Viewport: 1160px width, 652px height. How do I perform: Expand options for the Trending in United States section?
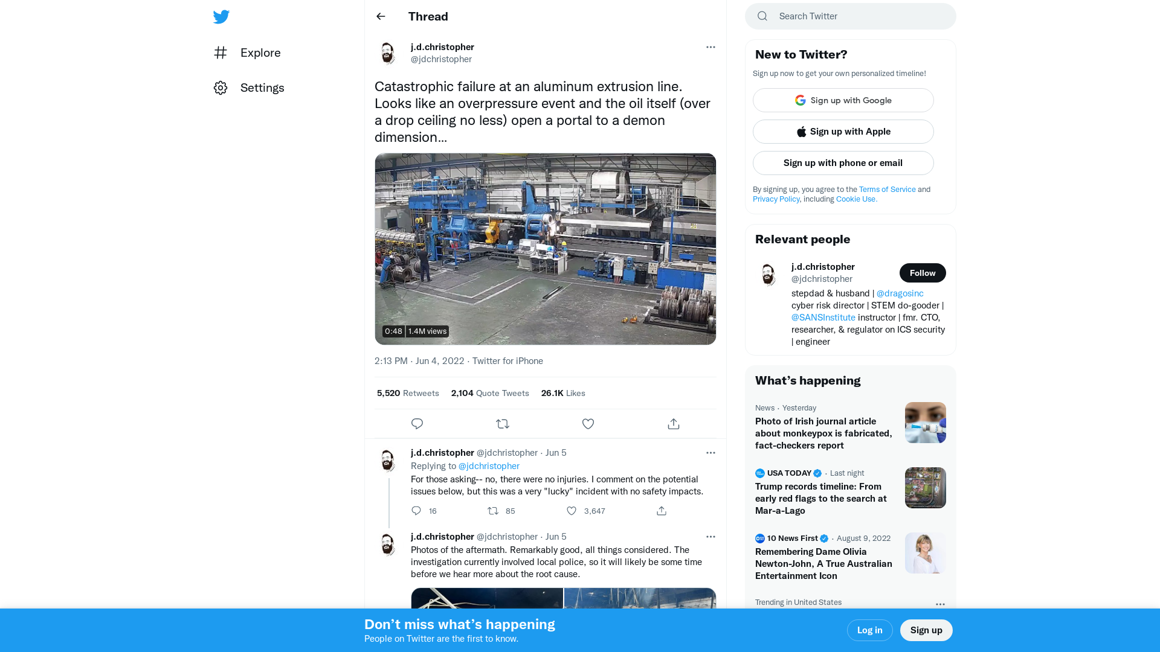click(x=940, y=604)
